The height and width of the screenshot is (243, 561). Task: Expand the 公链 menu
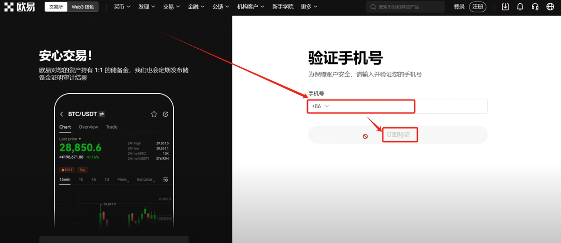[x=221, y=7]
